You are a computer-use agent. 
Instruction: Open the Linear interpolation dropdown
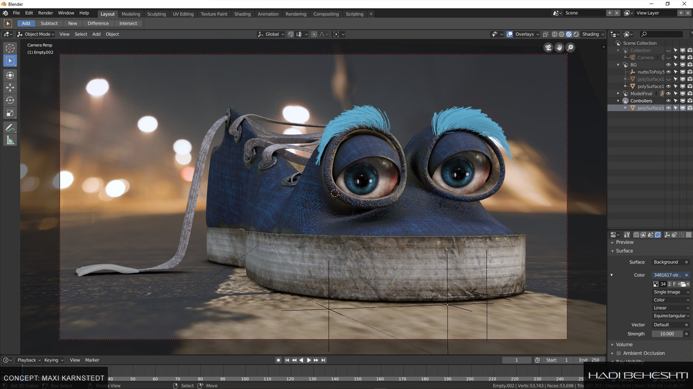tap(671, 308)
